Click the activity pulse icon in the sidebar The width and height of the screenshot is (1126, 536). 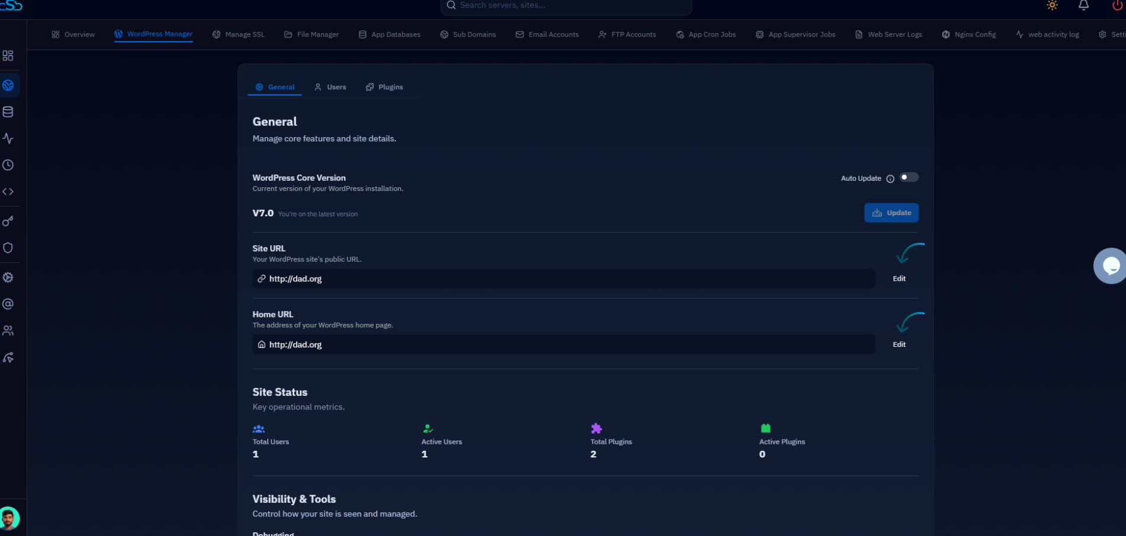[x=8, y=138]
